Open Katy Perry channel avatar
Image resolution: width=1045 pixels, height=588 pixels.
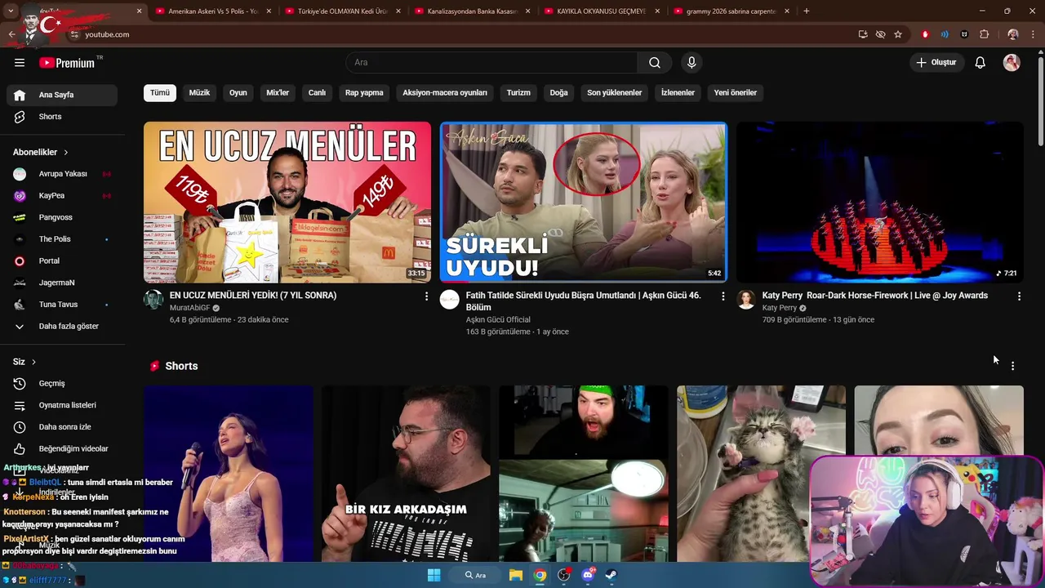pyautogui.click(x=746, y=299)
